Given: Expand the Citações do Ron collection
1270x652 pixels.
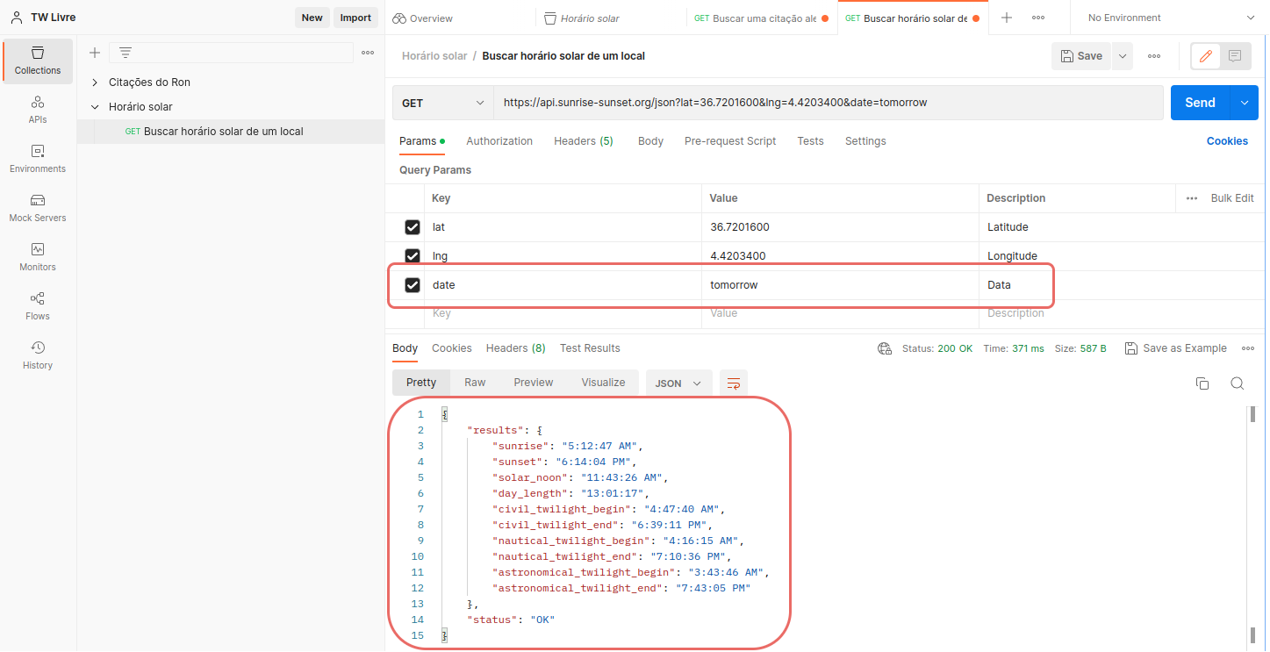Looking at the screenshot, I should point(95,82).
